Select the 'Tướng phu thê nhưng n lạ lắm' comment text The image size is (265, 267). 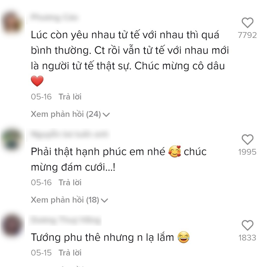pyautogui.click(x=102, y=238)
